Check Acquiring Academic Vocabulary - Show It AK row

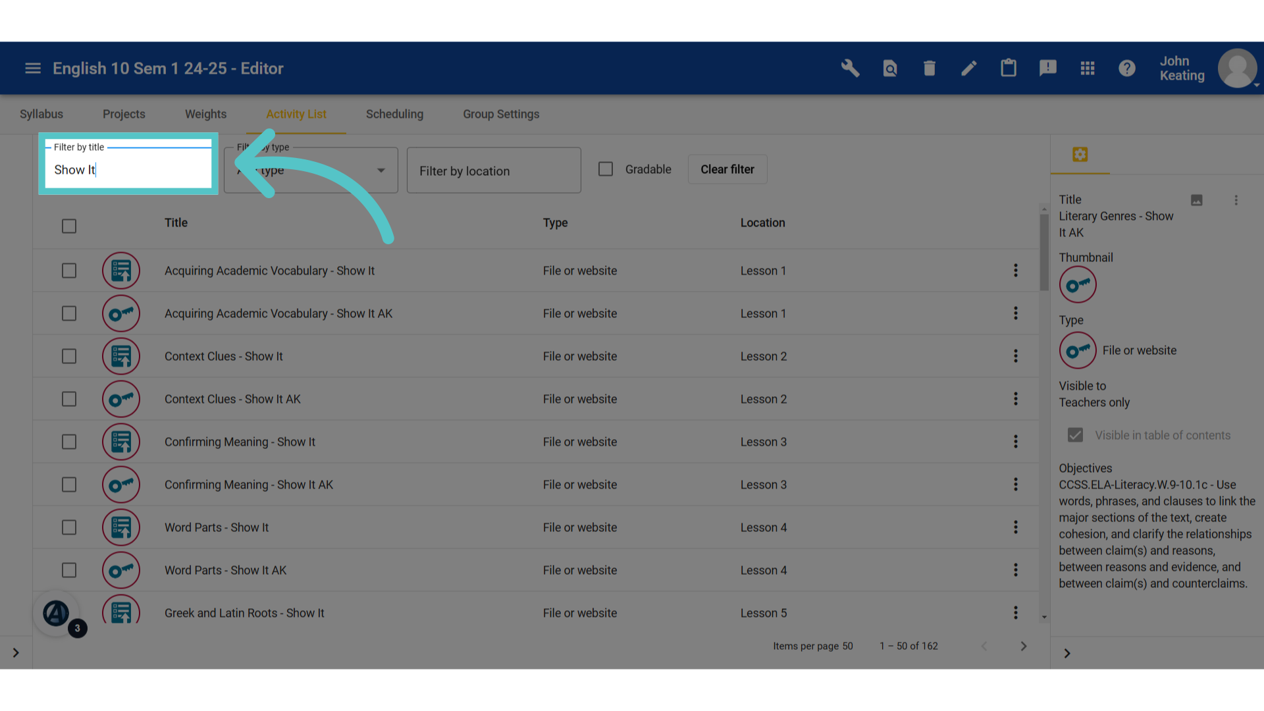click(69, 313)
